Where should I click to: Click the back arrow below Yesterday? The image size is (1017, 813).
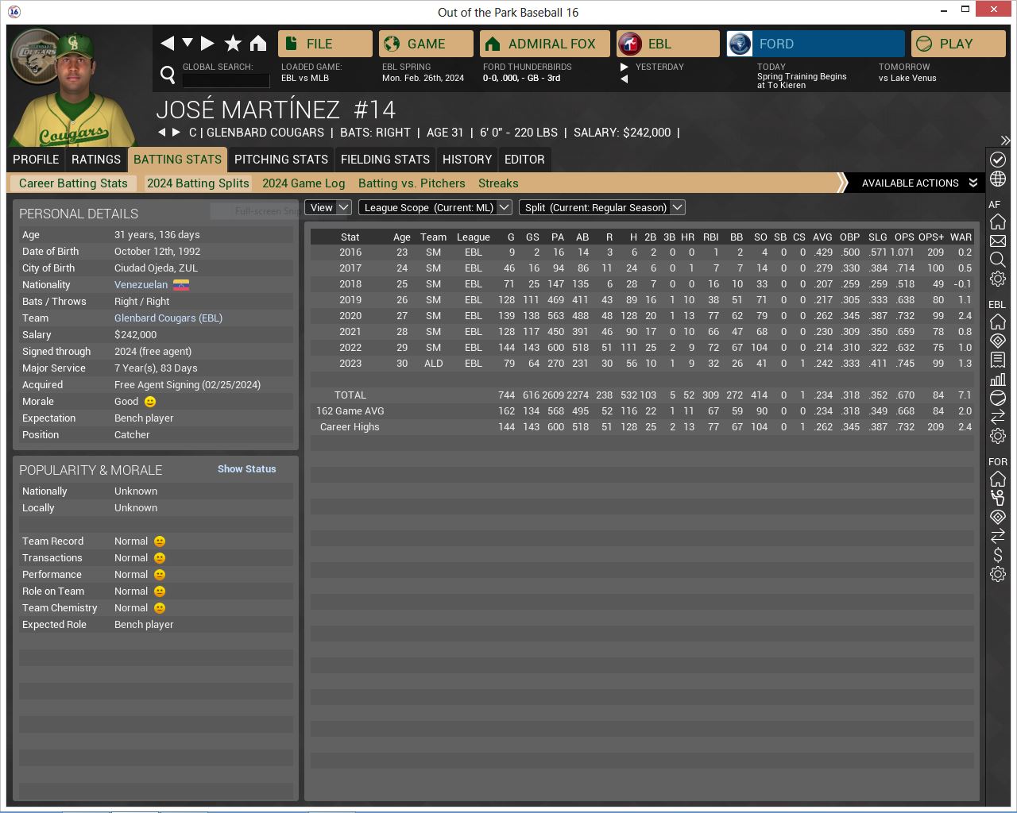pyautogui.click(x=625, y=79)
